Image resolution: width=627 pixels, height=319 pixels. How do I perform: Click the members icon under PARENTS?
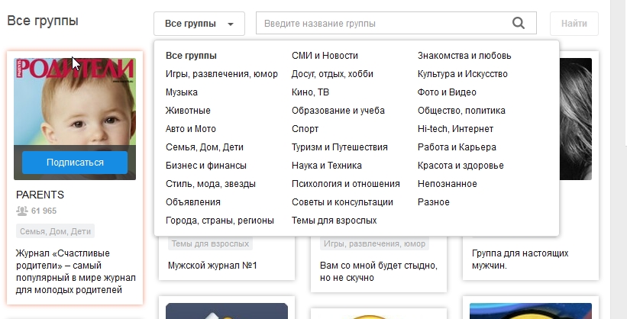click(22, 211)
